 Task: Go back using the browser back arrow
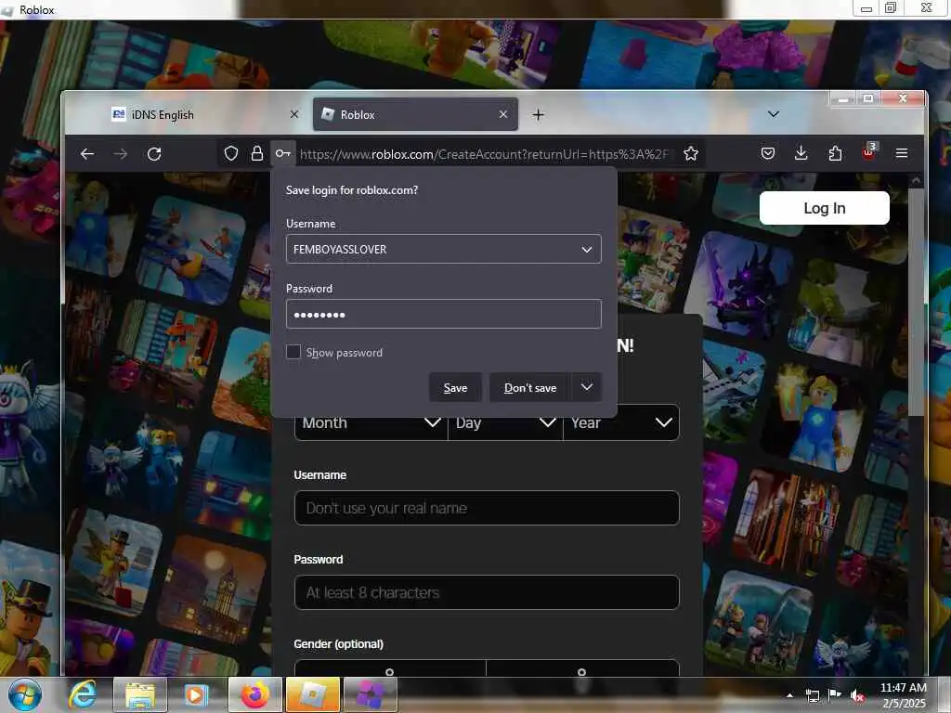pyautogui.click(x=87, y=154)
